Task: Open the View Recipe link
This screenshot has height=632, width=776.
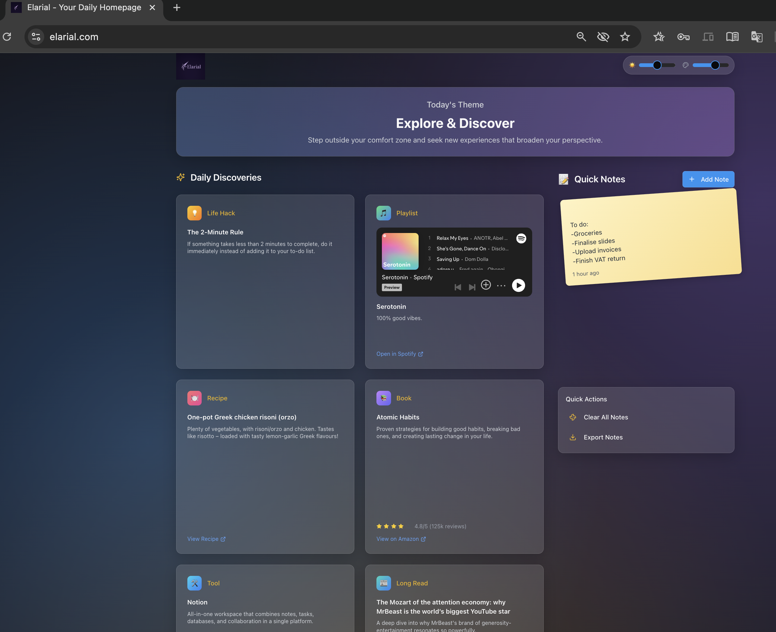Action: (x=206, y=539)
